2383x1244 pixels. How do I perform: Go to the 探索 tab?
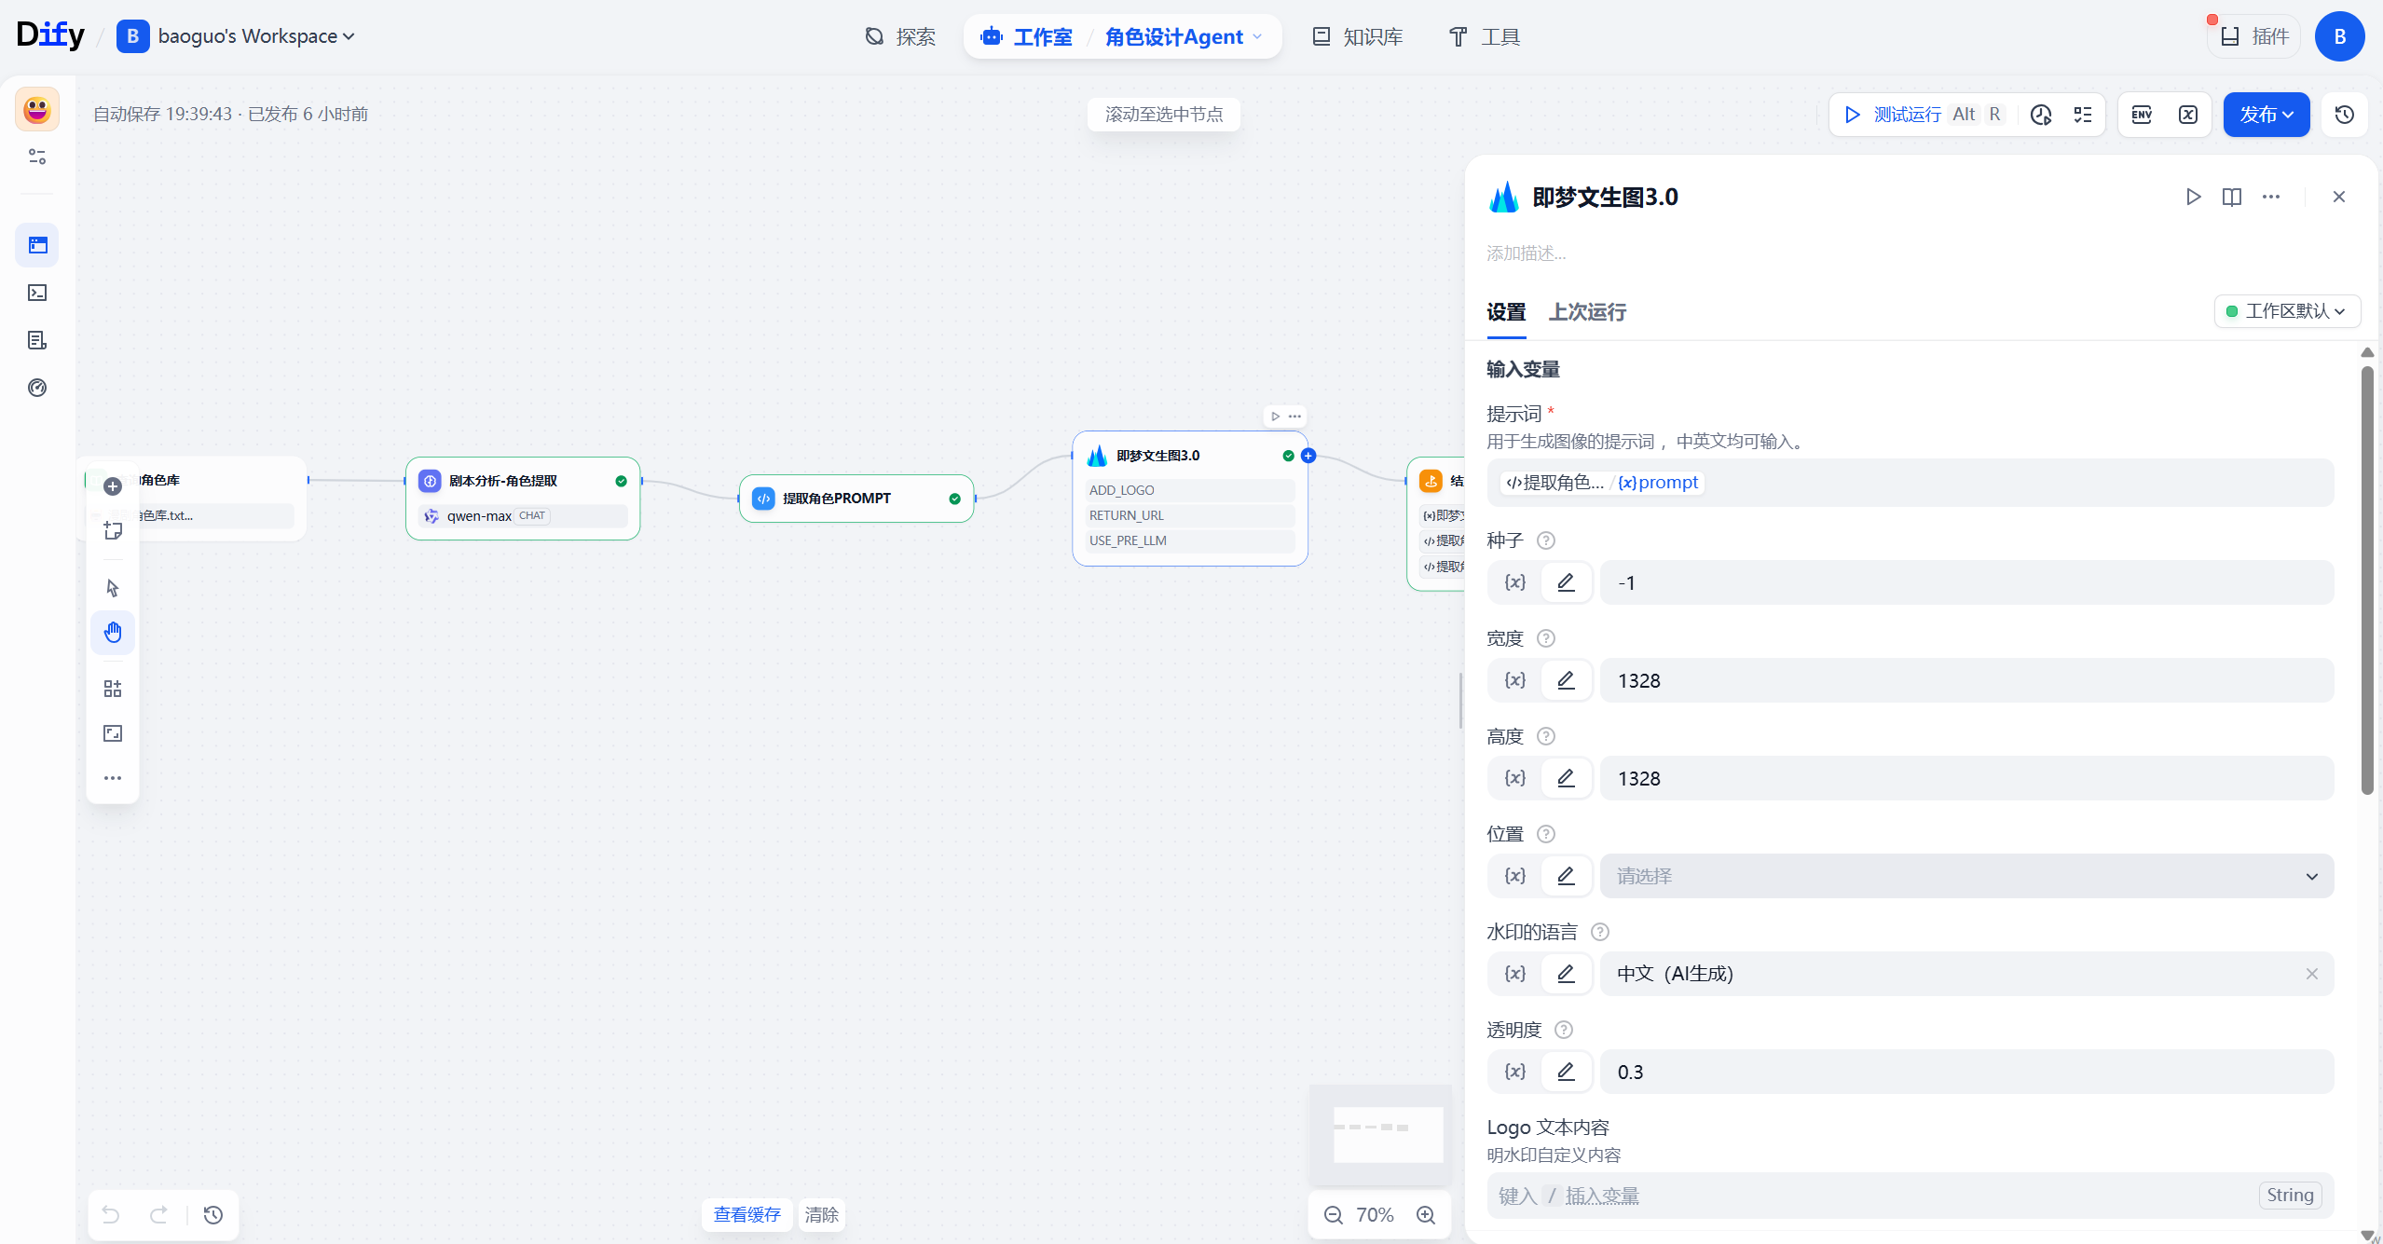coord(900,36)
